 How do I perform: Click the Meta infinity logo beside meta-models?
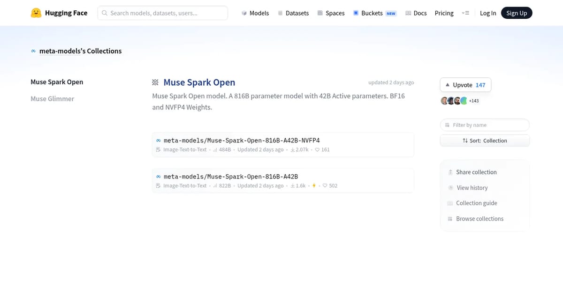tap(33, 51)
